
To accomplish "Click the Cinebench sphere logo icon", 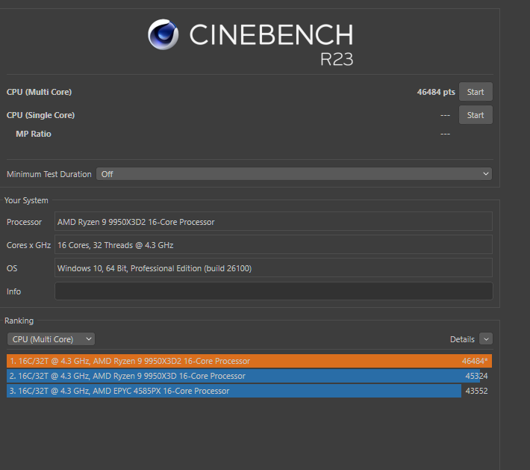I will pos(163,34).
